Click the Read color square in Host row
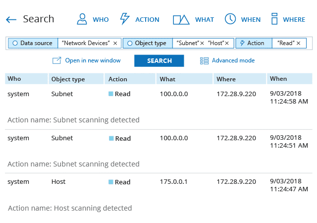This screenshot has height=223, width=317. pyautogui.click(x=111, y=182)
